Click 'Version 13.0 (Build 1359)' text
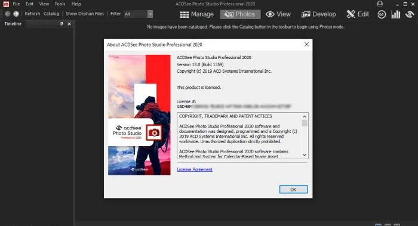This screenshot has height=226, width=418. [x=200, y=64]
